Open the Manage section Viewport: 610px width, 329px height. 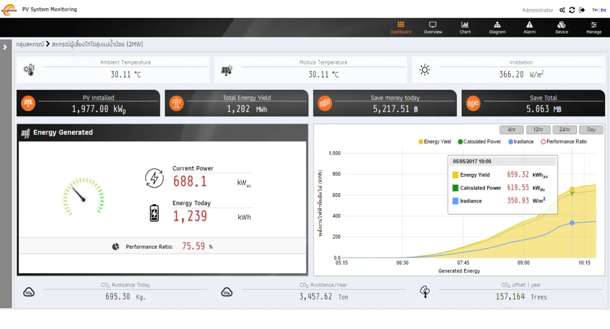point(594,28)
